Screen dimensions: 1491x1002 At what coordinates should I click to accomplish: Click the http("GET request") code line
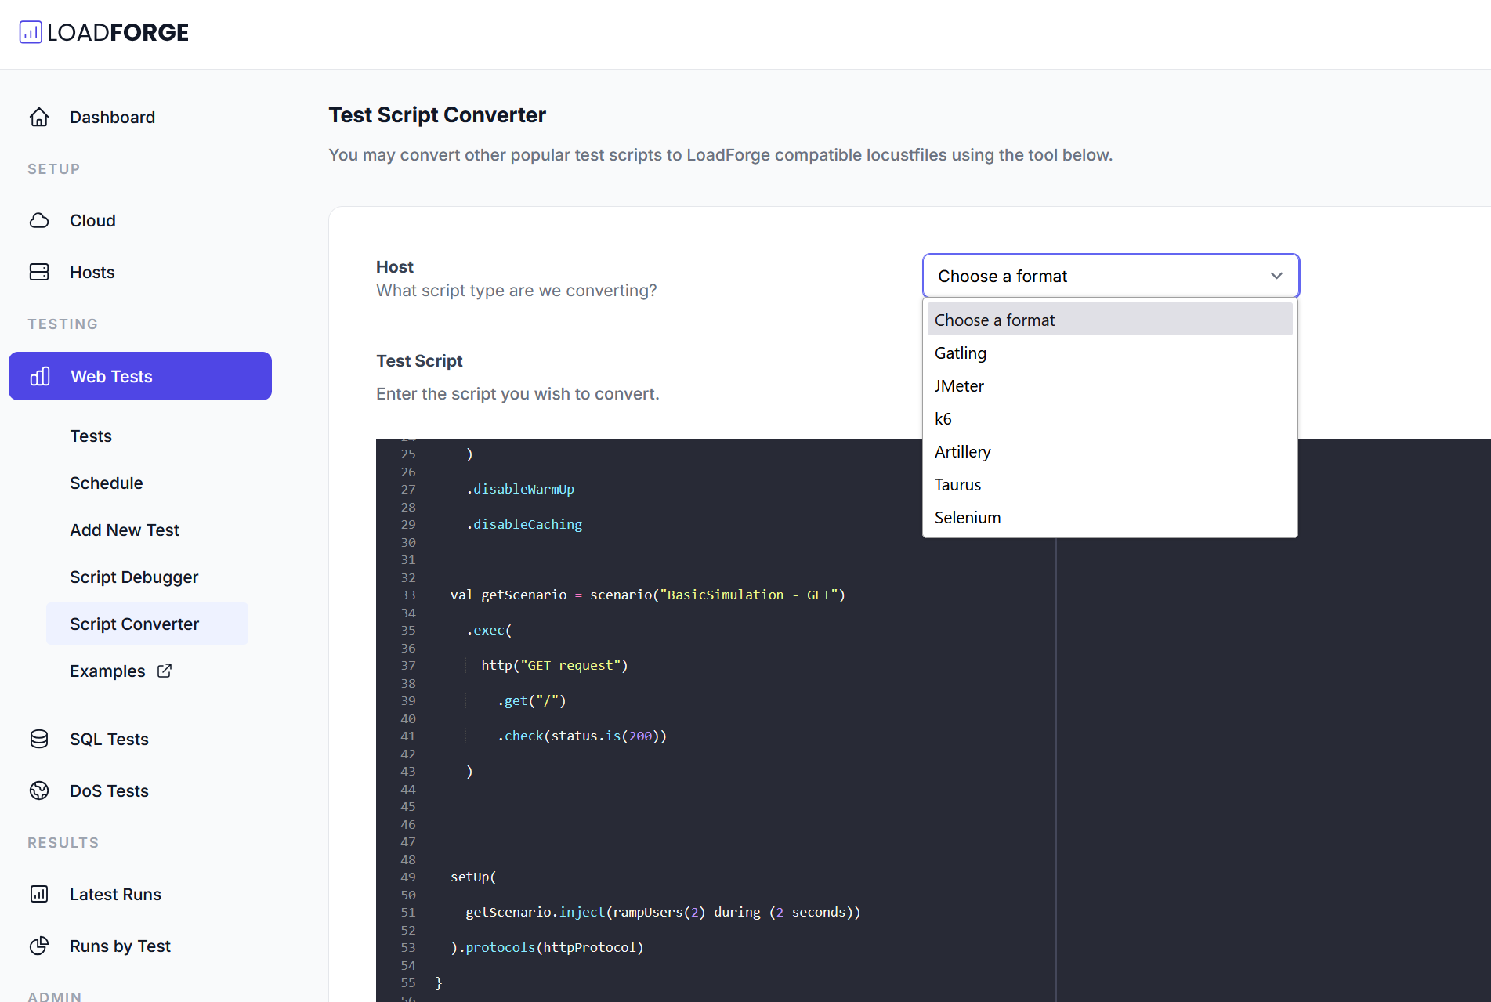click(x=555, y=665)
